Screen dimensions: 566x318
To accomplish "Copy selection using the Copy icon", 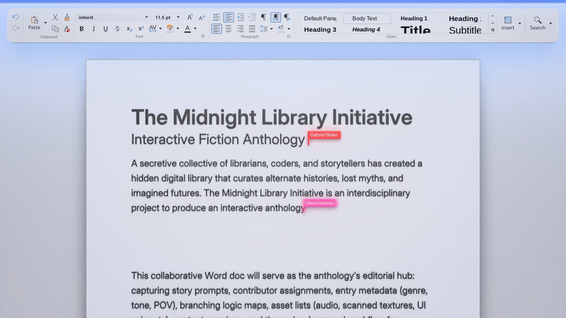I will [x=55, y=29].
